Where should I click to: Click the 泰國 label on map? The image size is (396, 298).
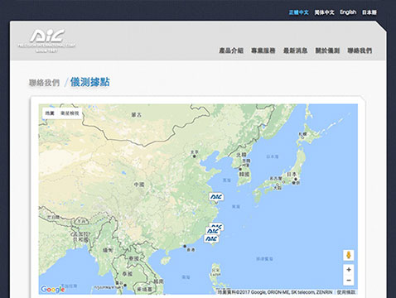128,274
